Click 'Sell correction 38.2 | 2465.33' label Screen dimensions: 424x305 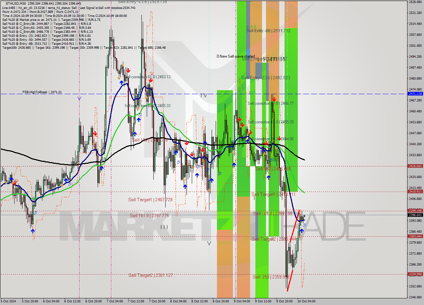[148, 106]
